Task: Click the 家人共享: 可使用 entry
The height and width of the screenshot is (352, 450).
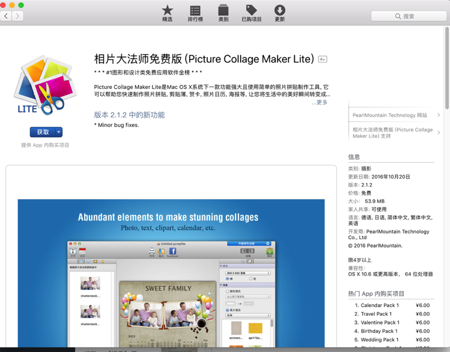Action: 367,209
